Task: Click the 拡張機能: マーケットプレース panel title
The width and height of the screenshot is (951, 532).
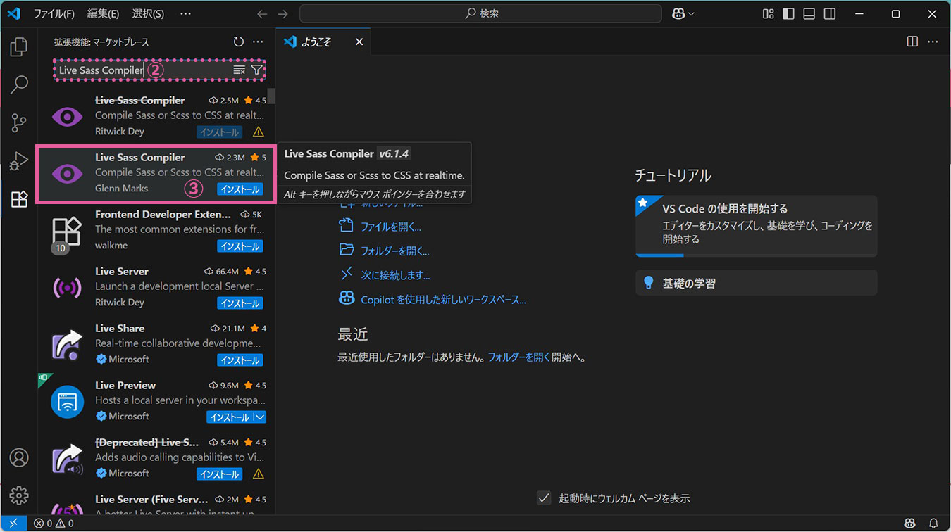Action: click(x=101, y=42)
